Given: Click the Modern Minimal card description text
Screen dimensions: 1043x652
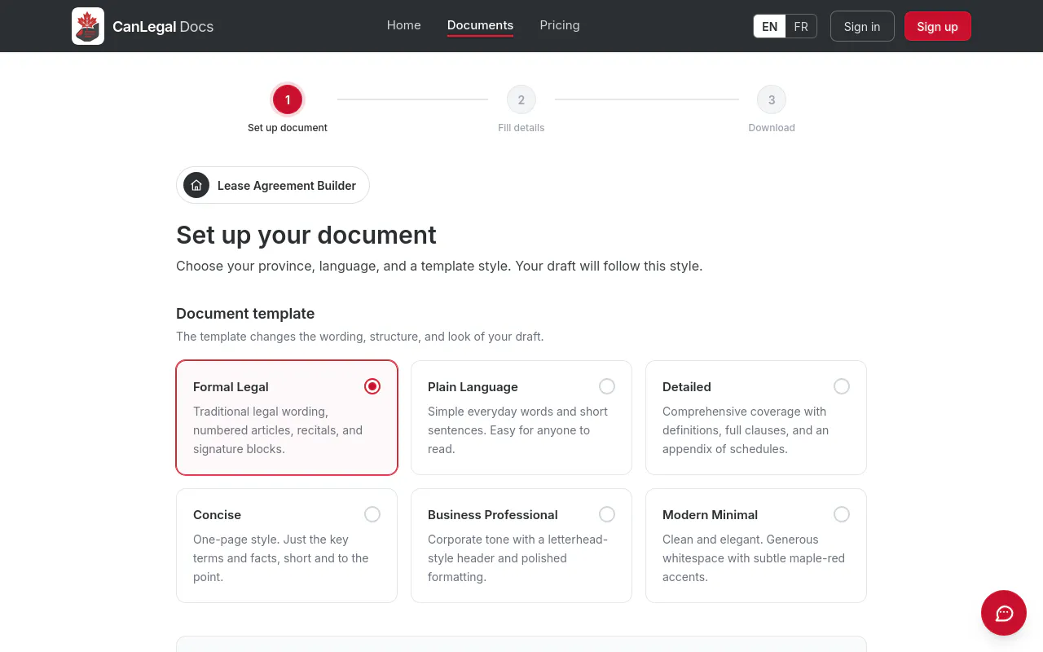Looking at the screenshot, I should (x=754, y=558).
